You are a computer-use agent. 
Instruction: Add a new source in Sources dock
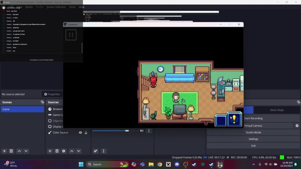point(50,151)
